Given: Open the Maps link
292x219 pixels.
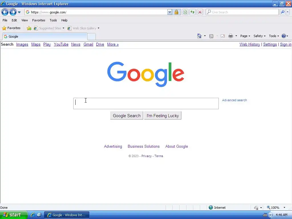Looking at the screenshot, I should coord(36,44).
